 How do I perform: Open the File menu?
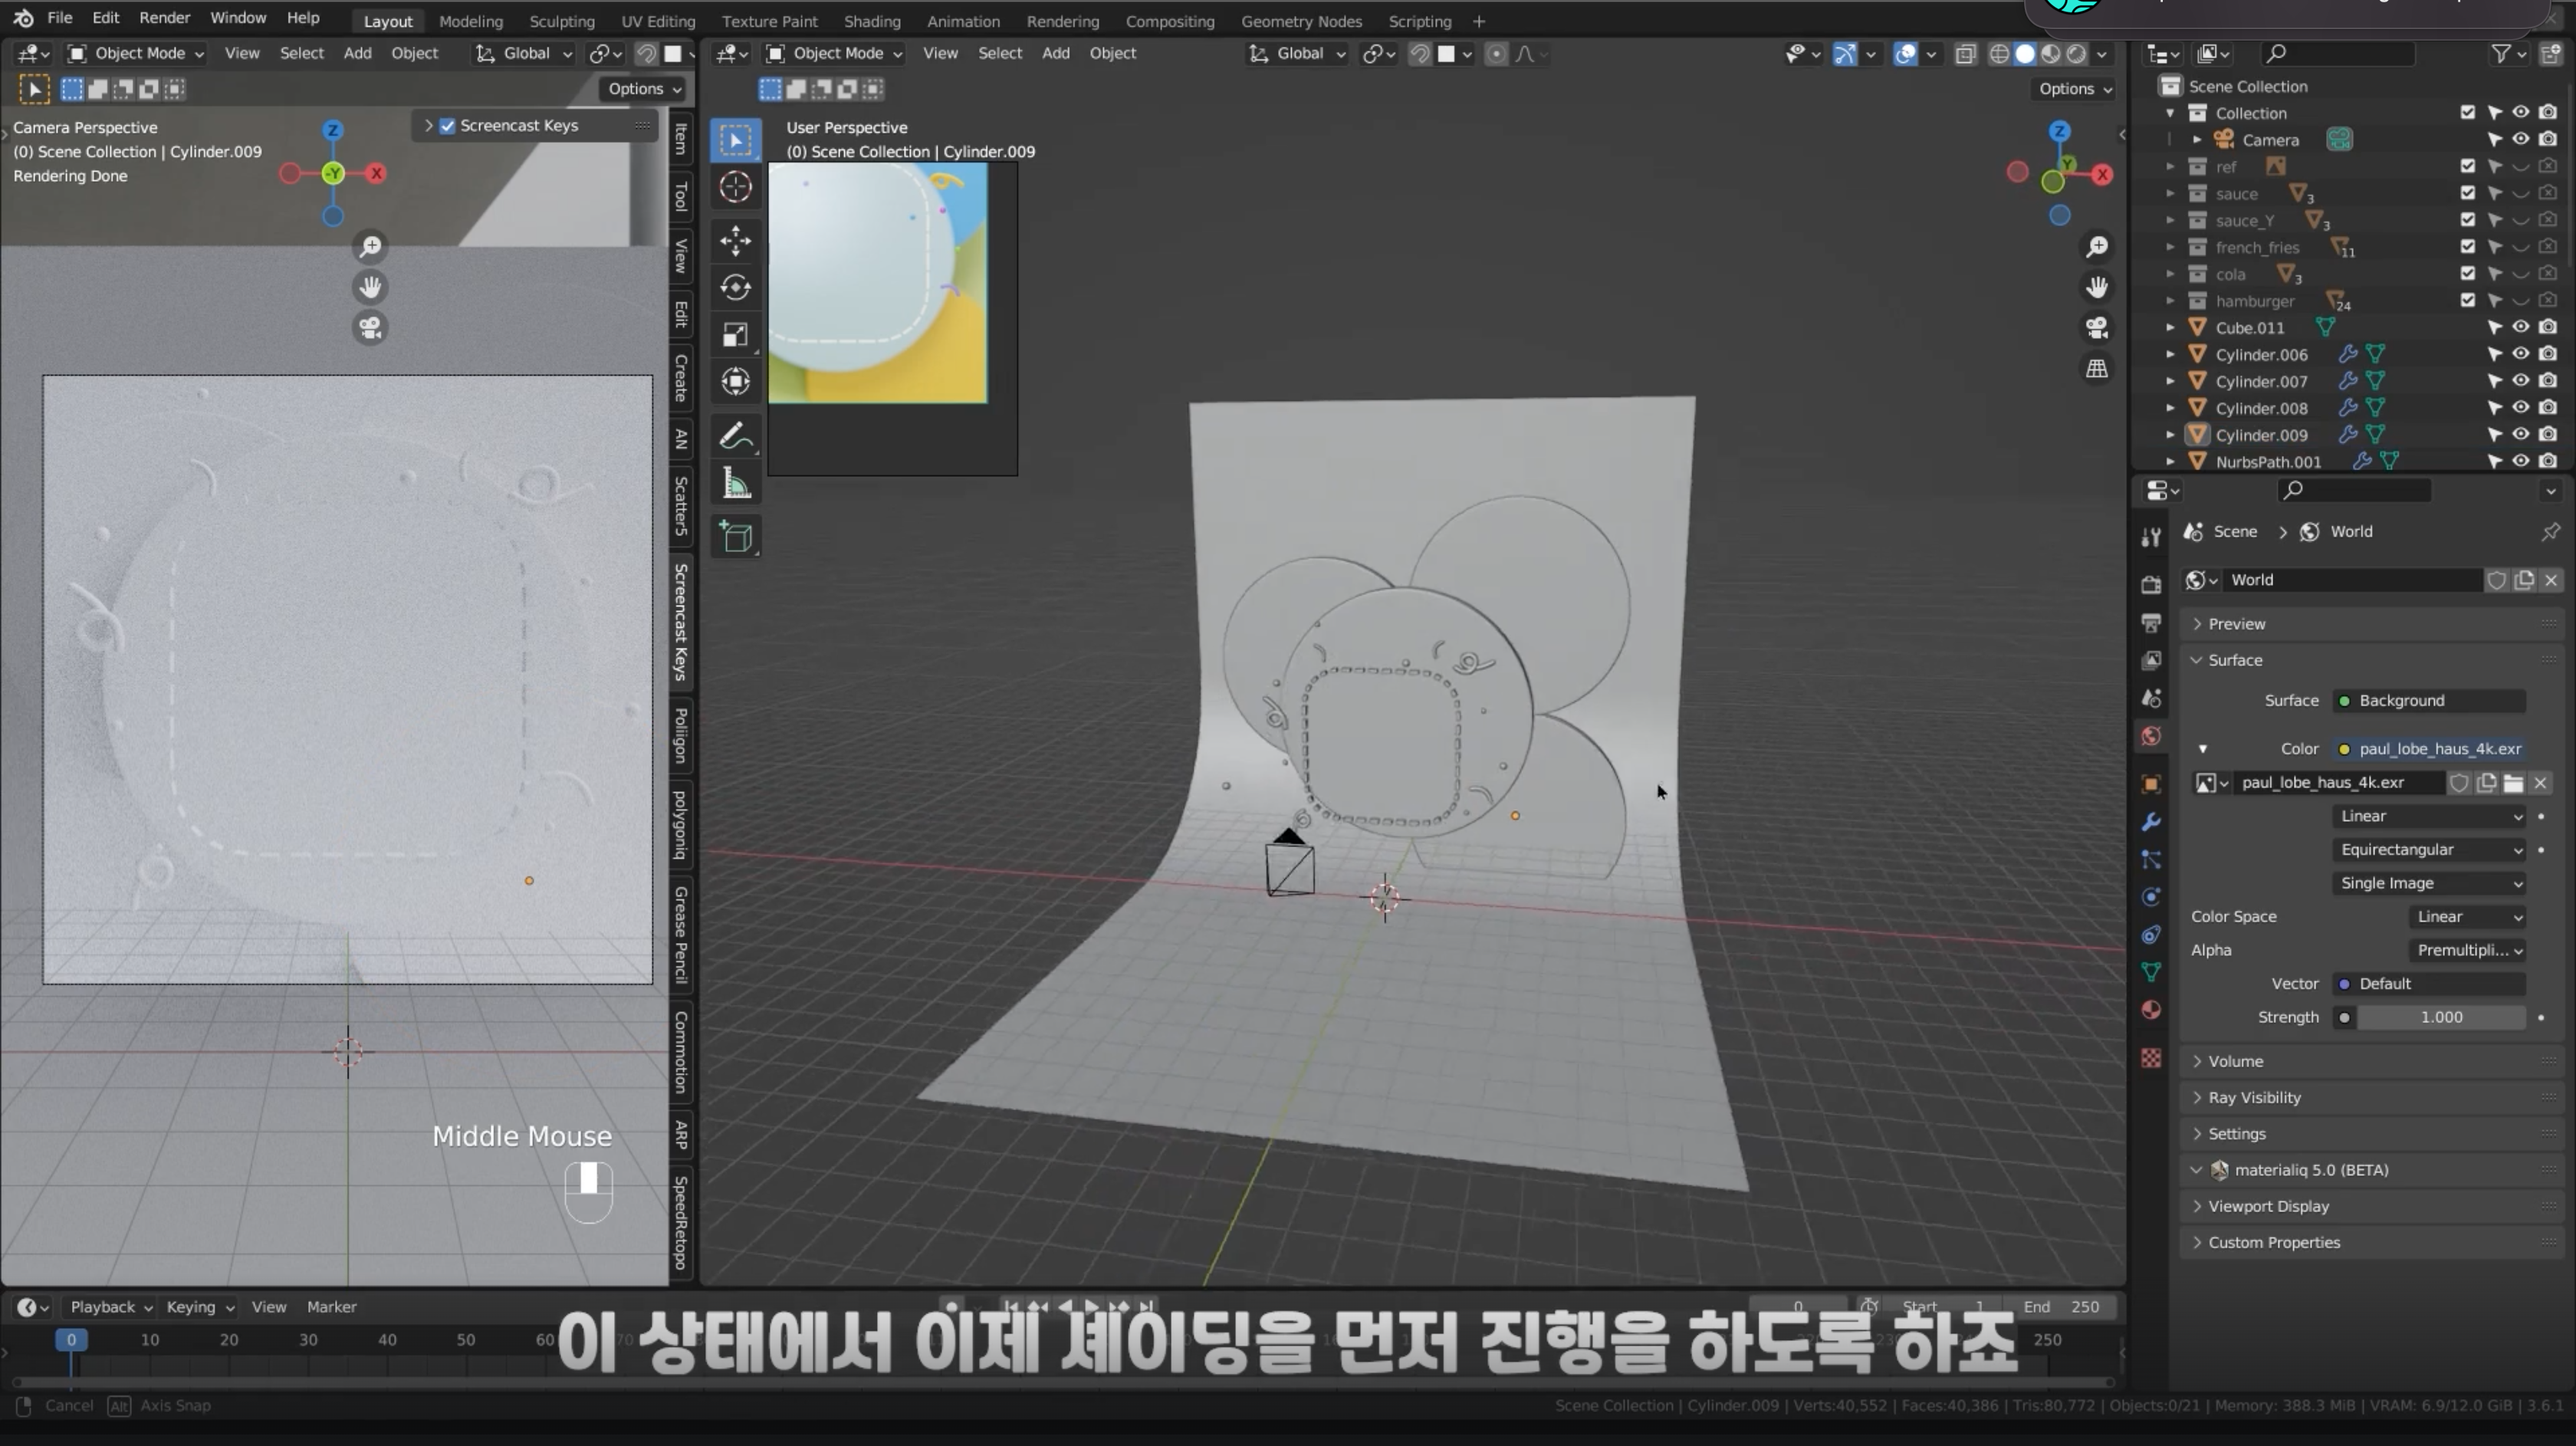tap(59, 18)
